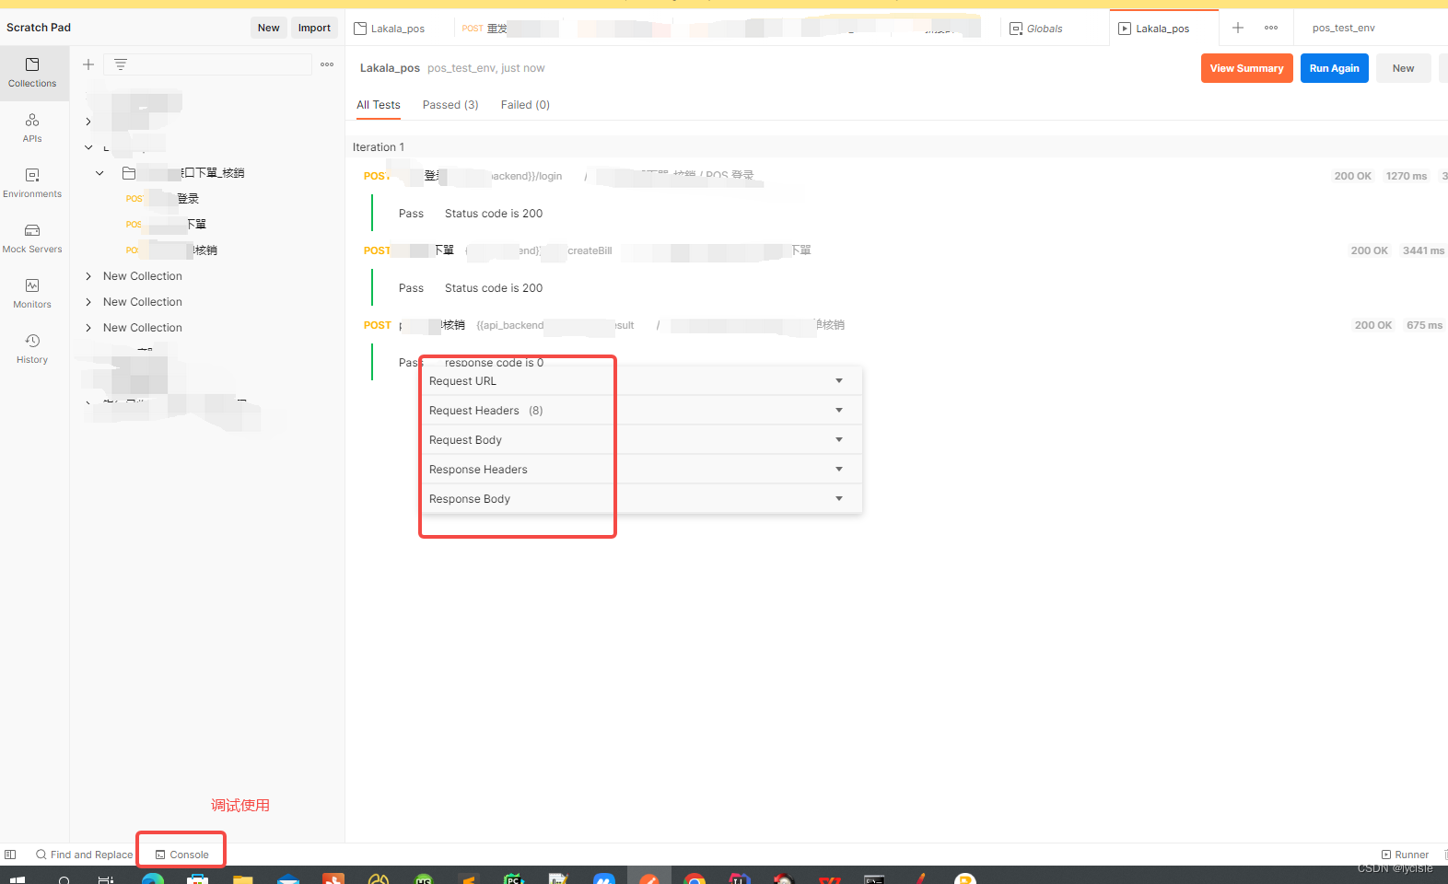This screenshot has width=1448, height=884.
Task: Click the New button in Scratch Pad header
Action: (268, 28)
